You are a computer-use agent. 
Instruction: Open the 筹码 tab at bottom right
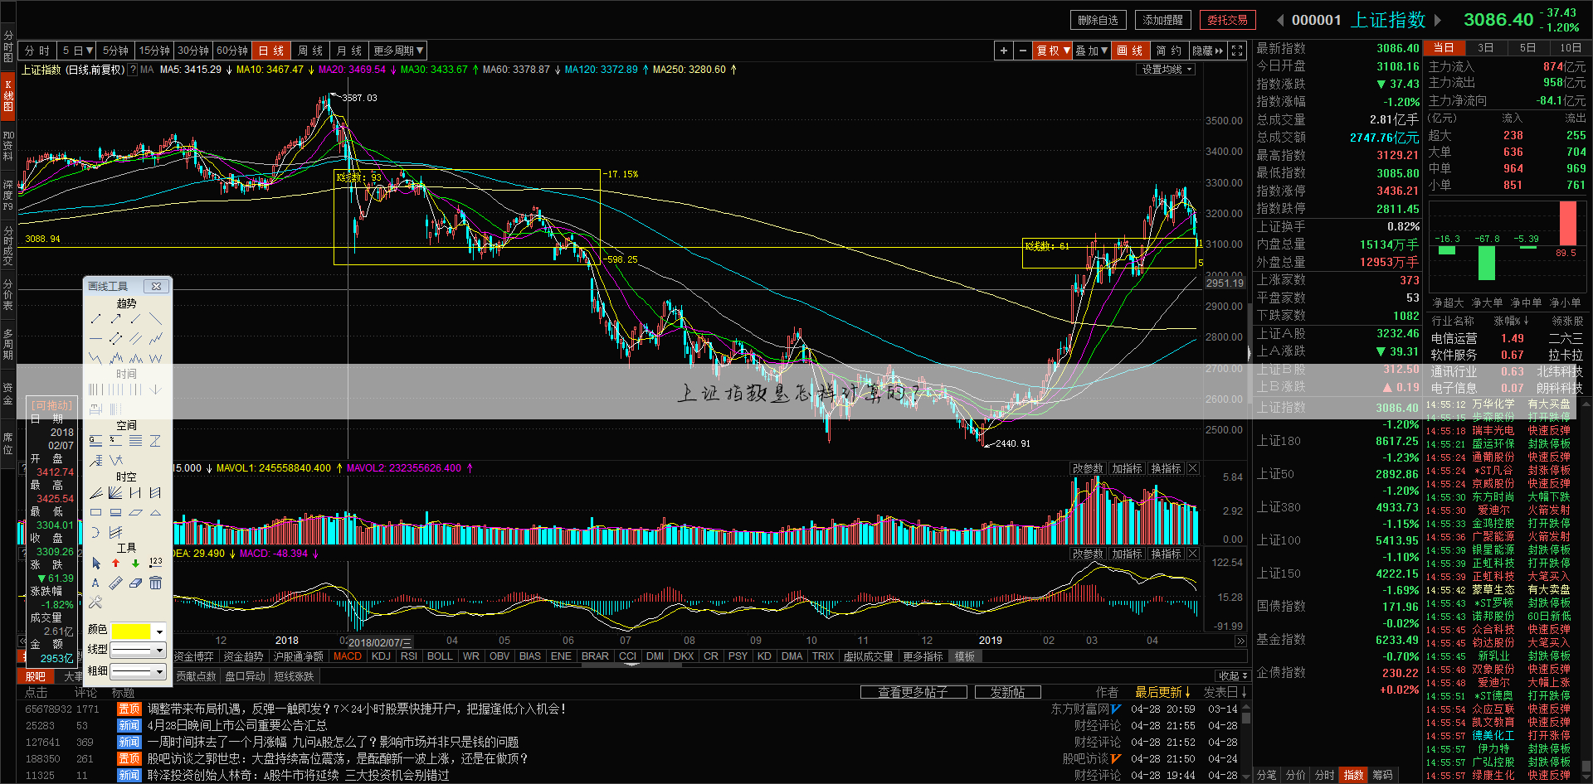click(x=1383, y=775)
